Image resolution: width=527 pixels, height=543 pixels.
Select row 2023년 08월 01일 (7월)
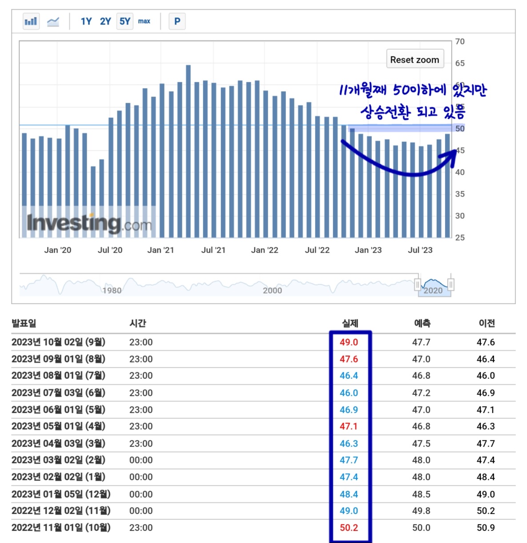pyautogui.click(x=263, y=376)
